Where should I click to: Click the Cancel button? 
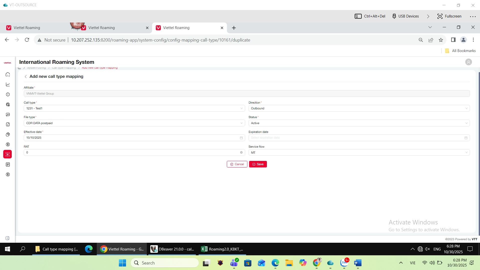[x=237, y=164]
